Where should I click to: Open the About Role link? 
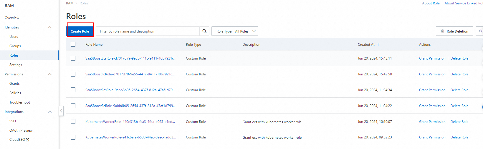tap(431, 3)
